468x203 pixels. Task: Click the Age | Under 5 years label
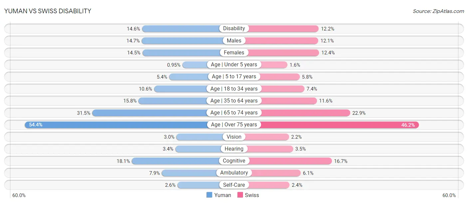[x=234, y=65]
